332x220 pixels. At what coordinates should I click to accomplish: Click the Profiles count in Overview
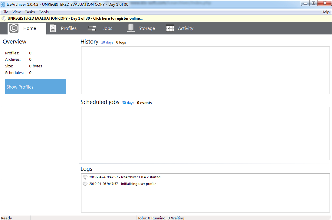30,53
